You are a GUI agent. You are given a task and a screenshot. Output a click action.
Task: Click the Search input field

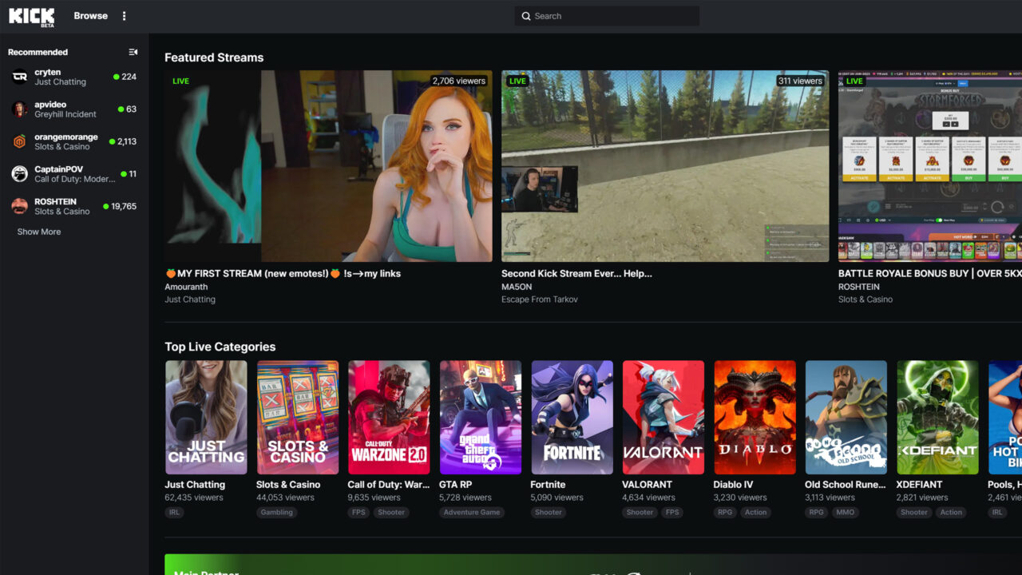[607, 16]
